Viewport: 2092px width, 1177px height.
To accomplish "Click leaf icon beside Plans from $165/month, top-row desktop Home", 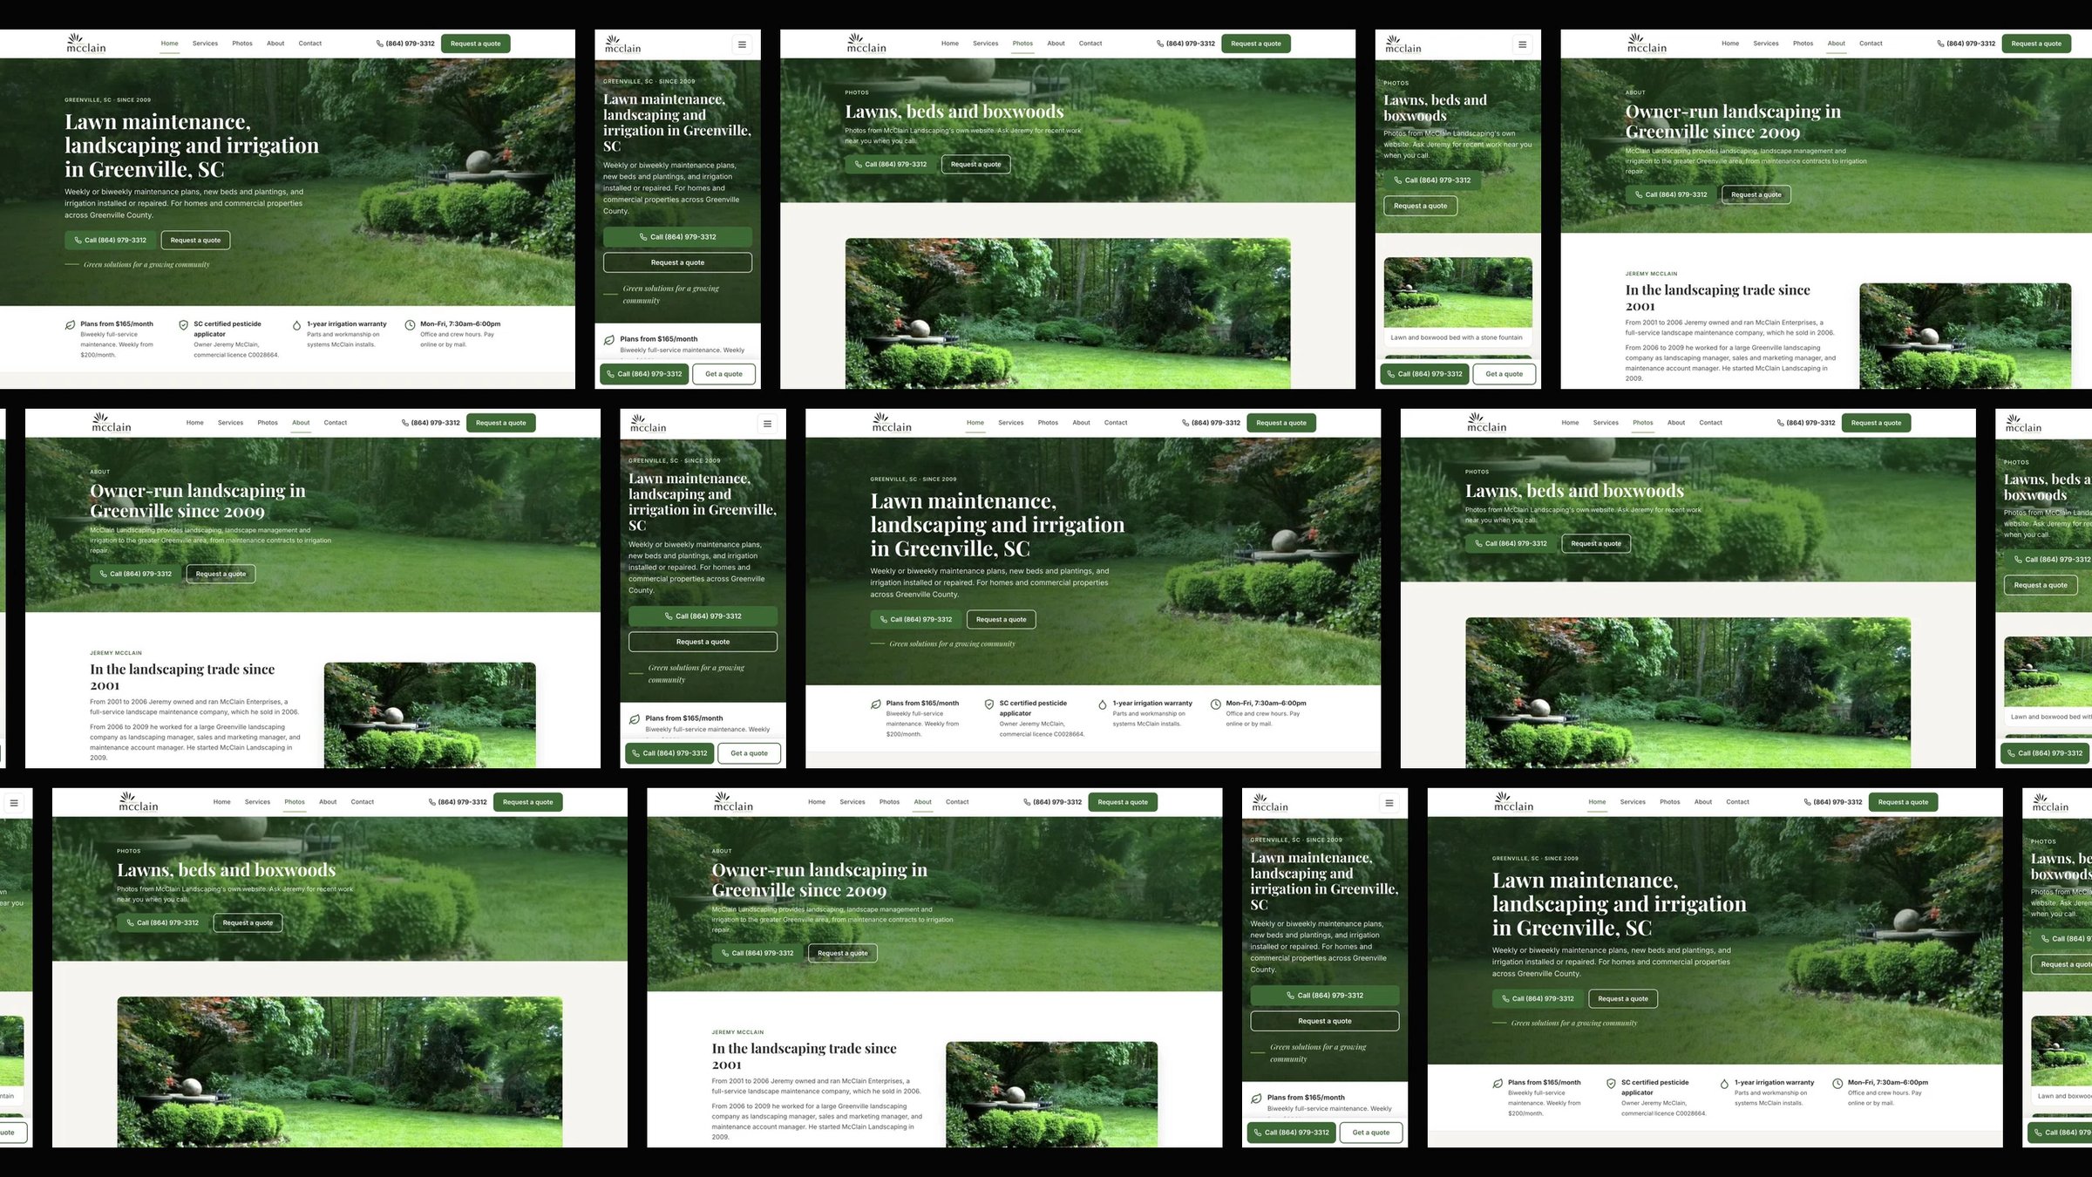I will (x=70, y=325).
